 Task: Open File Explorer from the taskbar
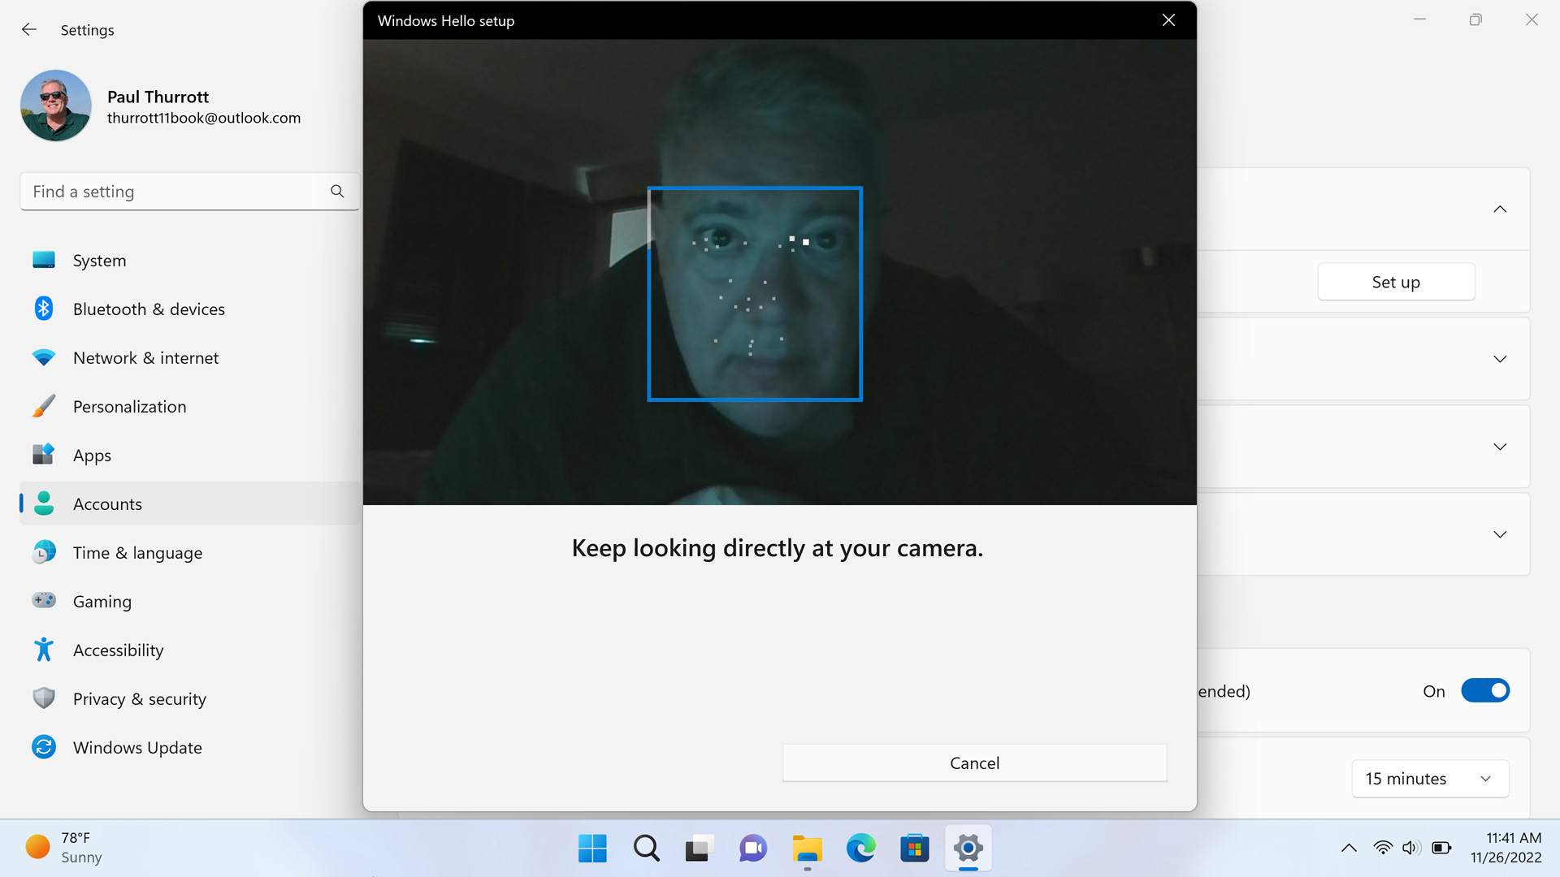(807, 849)
